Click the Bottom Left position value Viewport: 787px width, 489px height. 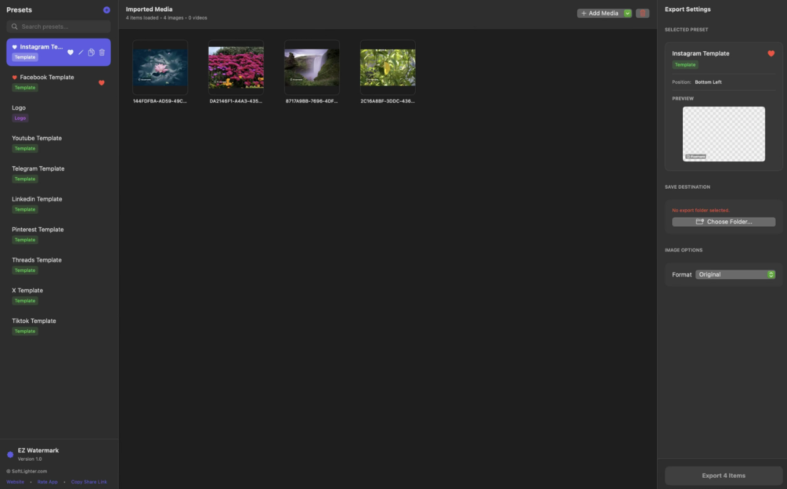[x=708, y=82]
